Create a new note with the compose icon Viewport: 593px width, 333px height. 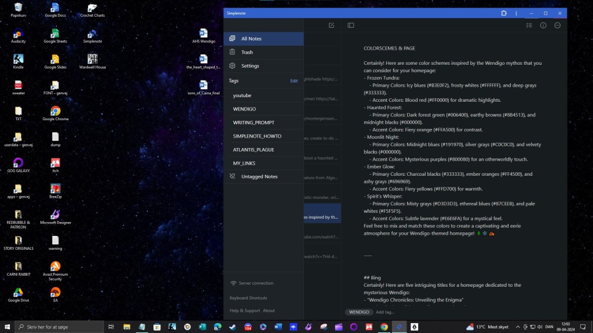click(x=331, y=25)
